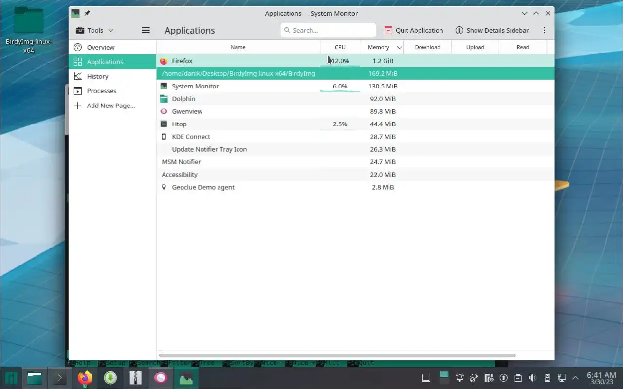Click the horizontal scrollbar at bottom
Viewport: 623px width, 389px height.
(337, 355)
